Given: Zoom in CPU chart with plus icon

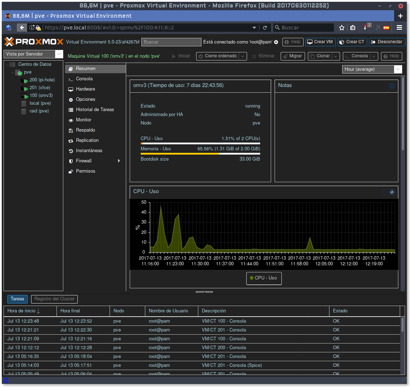Looking at the screenshot, I should tap(392, 192).
